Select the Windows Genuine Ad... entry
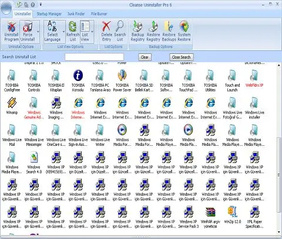The height and width of the screenshot is (239, 282). 34,108
